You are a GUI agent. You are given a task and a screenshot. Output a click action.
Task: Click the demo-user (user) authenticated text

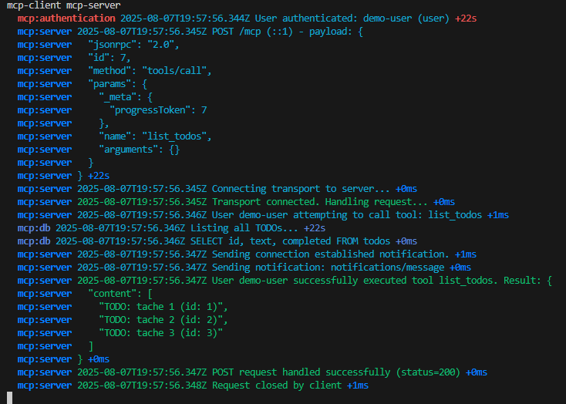tap(406, 19)
